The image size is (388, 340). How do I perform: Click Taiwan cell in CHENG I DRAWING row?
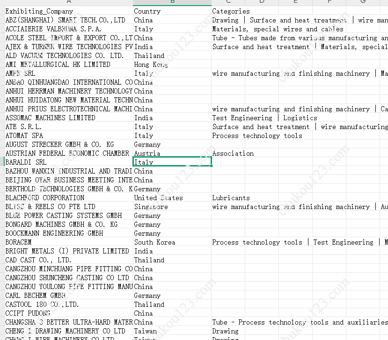172,331
